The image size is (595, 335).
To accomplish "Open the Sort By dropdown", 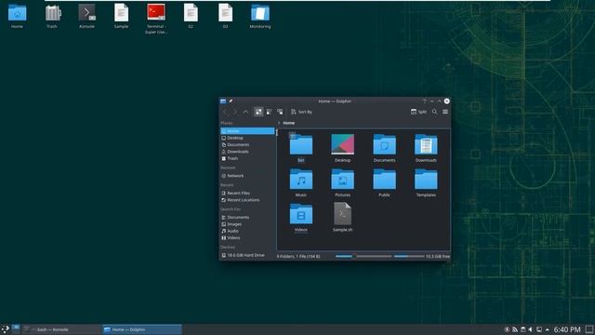I will pos(301,112).
